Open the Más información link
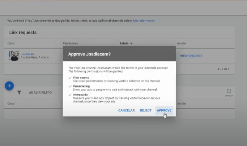 [144, 21]
